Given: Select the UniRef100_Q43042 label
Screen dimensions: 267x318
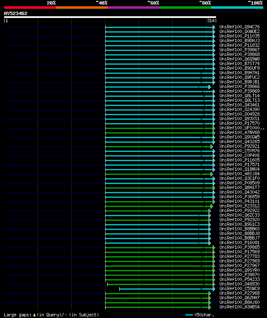Looking at the screenshot, I should pyautogui.click(x=239, y=192).
